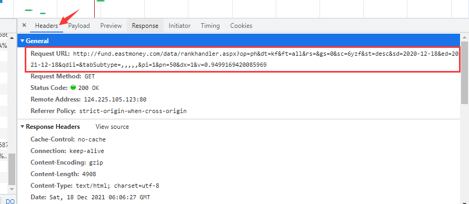This screenshot has width=469, height=204.
Task: Click Remote Address 124.225.105.123:80
Action: (115, 99)
